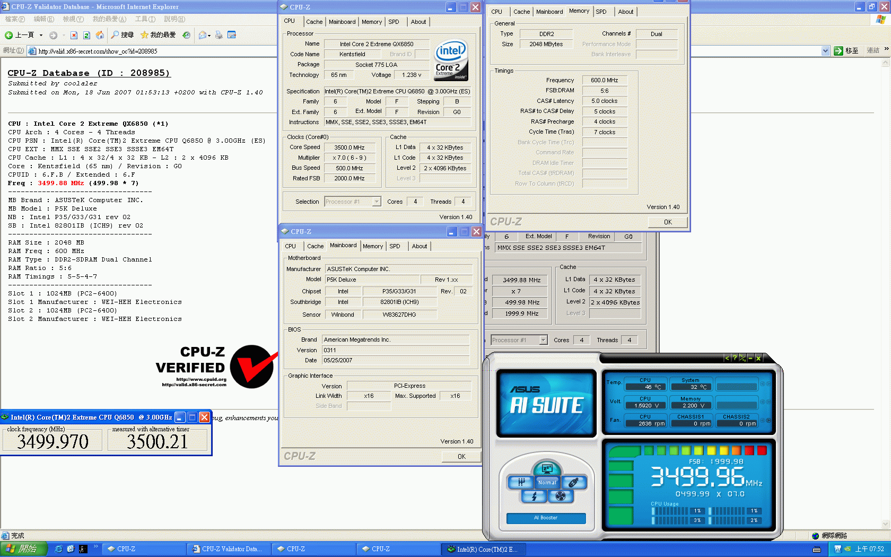Viewport: 891px width, 557px height.
Task: Click the AI Suite collapse left-arrow icon
Action: tap(727, 358)
